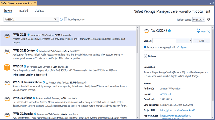
Task: Click package list scrollbar down arrow
Action: [x=137, y=117]
